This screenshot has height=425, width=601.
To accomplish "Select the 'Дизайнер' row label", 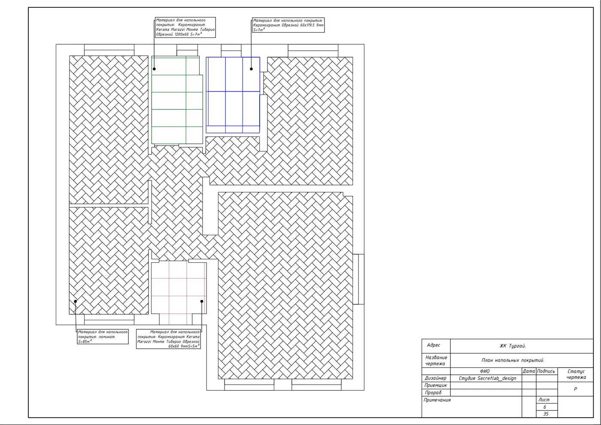I will point(435,378).
